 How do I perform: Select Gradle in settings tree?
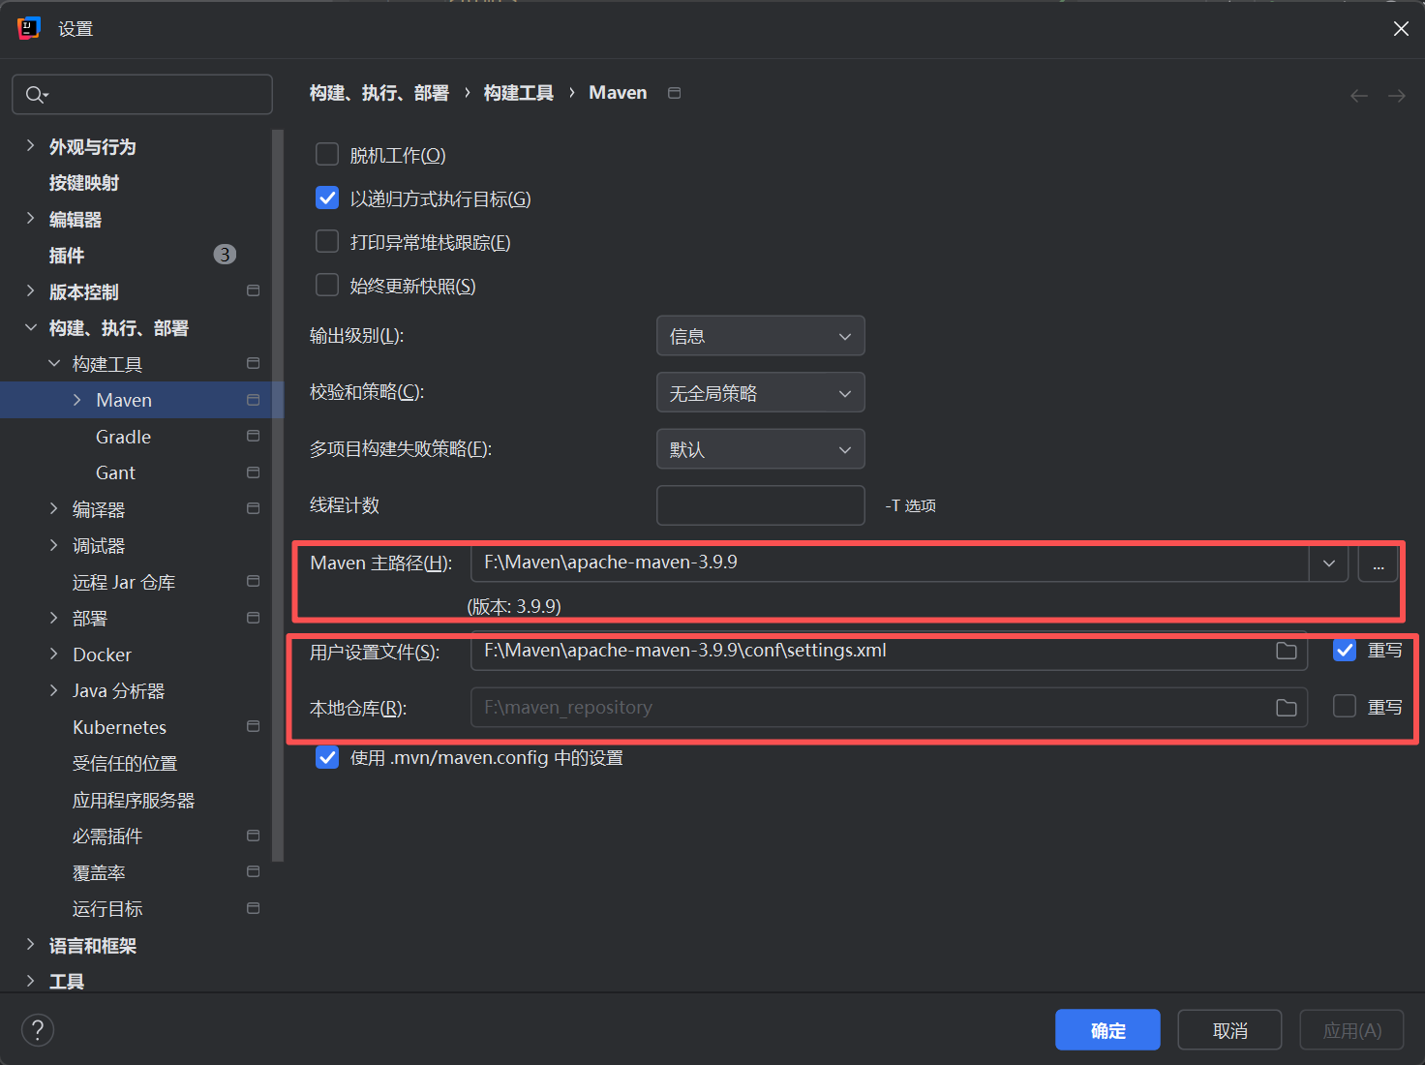coord(123,437)
